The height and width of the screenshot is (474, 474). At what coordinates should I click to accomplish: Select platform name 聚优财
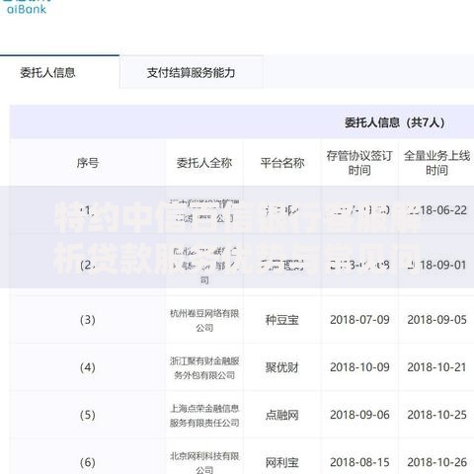(282, 367)
